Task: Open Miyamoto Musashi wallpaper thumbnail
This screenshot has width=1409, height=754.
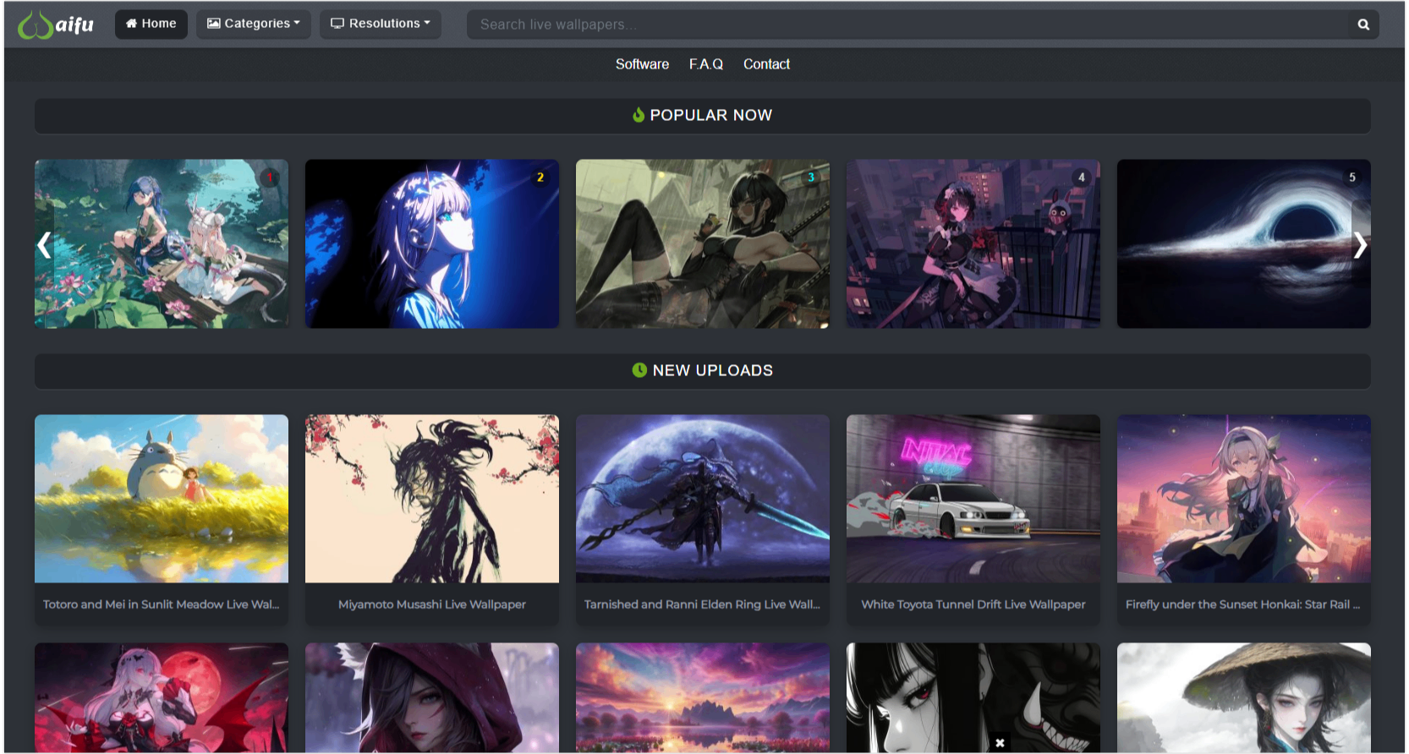Action: click(x=432, y=499)
